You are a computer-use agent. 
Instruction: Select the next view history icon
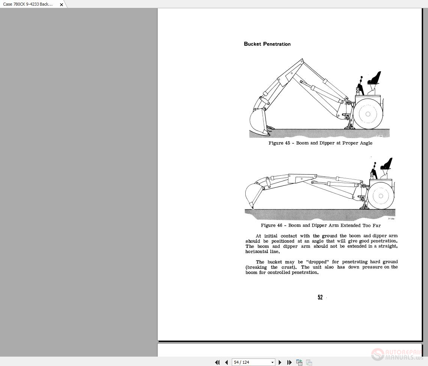309,362
